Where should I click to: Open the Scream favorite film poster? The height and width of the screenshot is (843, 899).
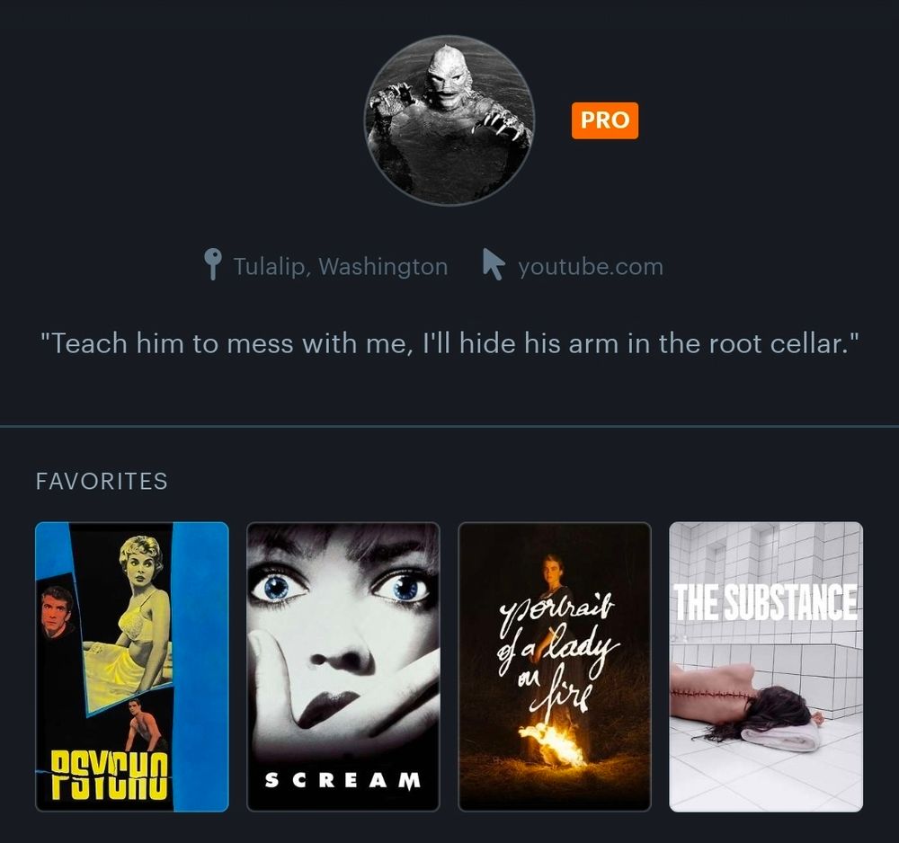343,667
